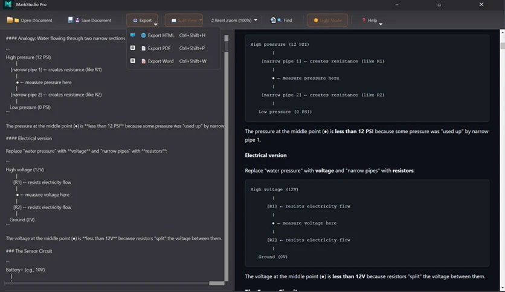The image size is (505, 292).
Task: Click the small icon on the Export button
Action: tap(135, 21)
